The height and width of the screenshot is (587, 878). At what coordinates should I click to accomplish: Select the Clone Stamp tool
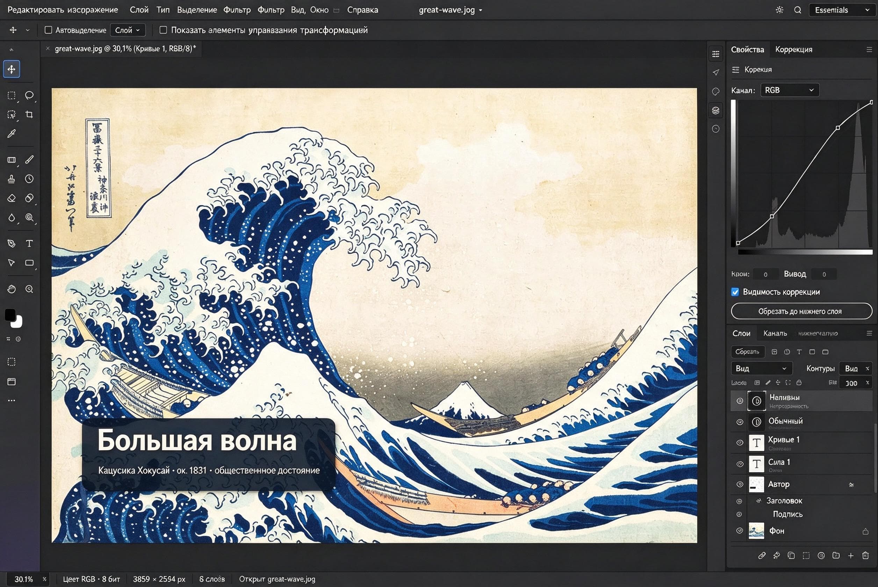coord(12,179)
